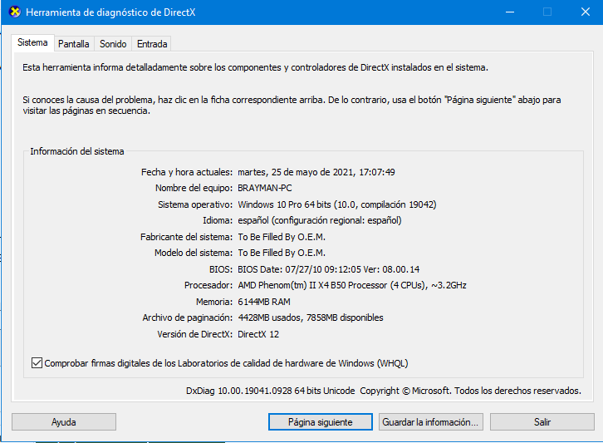Open the Sonido tab
This screenshot has height=443, width=603.
tap(113, 44)
